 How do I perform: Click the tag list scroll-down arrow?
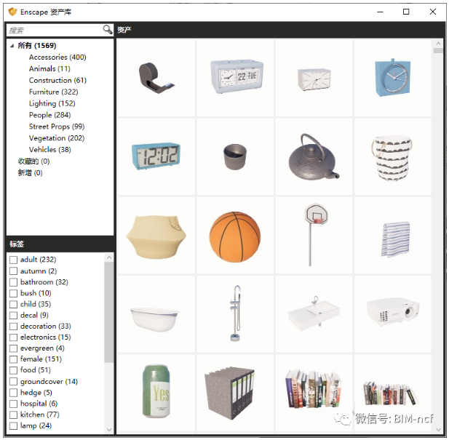point(109,429)
